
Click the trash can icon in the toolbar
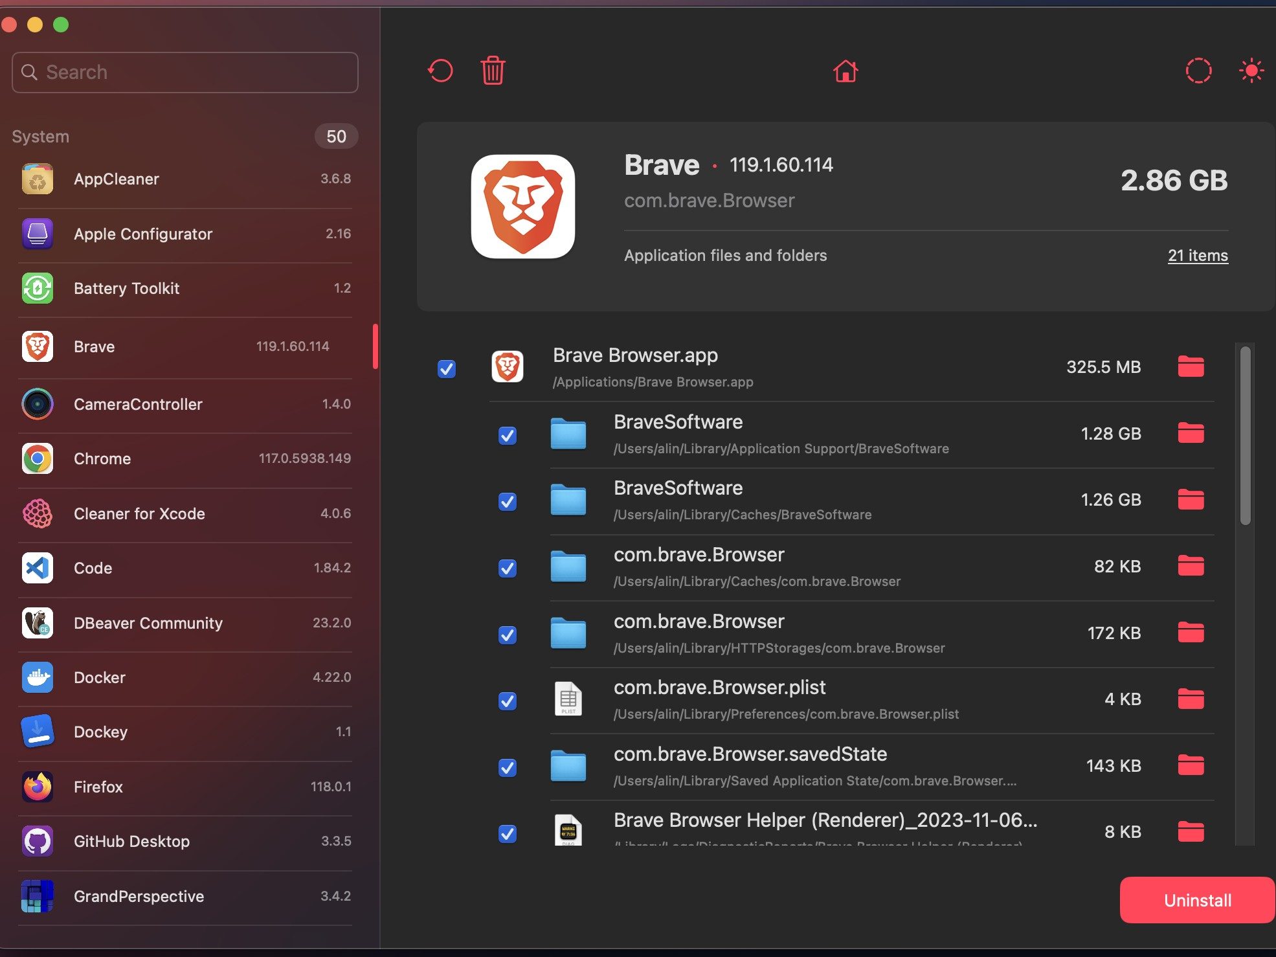[x=493, y=71]
